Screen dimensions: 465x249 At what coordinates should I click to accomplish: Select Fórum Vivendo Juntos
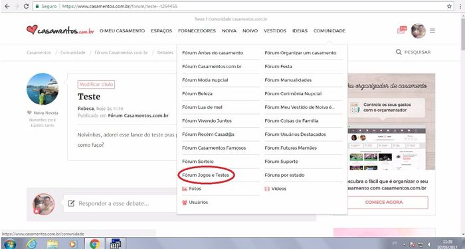207,121
